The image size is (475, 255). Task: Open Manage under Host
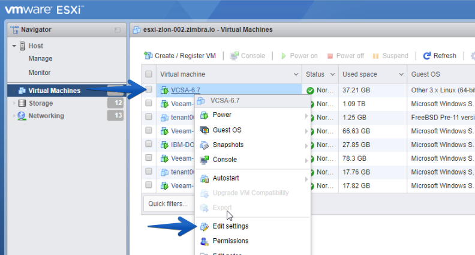(40, 59)
